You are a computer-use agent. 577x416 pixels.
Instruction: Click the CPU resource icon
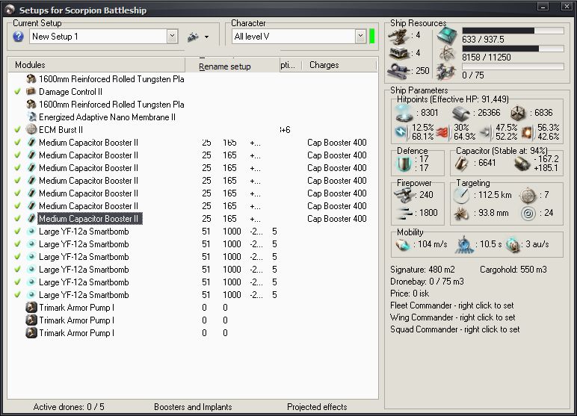point(447,35)
